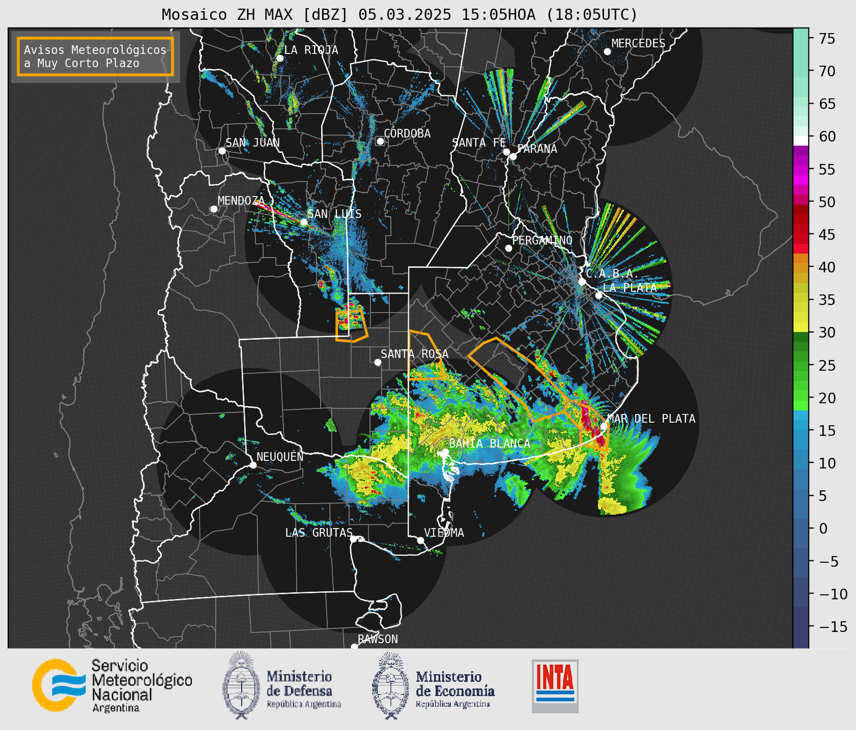856x730 pixels.
Task: Click the CORDOBA city label
Action: pos(407,134)
